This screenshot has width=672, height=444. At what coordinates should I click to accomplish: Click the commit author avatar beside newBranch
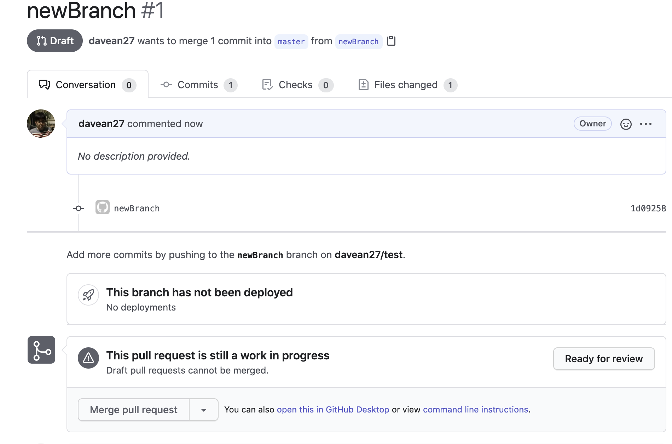coord(103,208)
